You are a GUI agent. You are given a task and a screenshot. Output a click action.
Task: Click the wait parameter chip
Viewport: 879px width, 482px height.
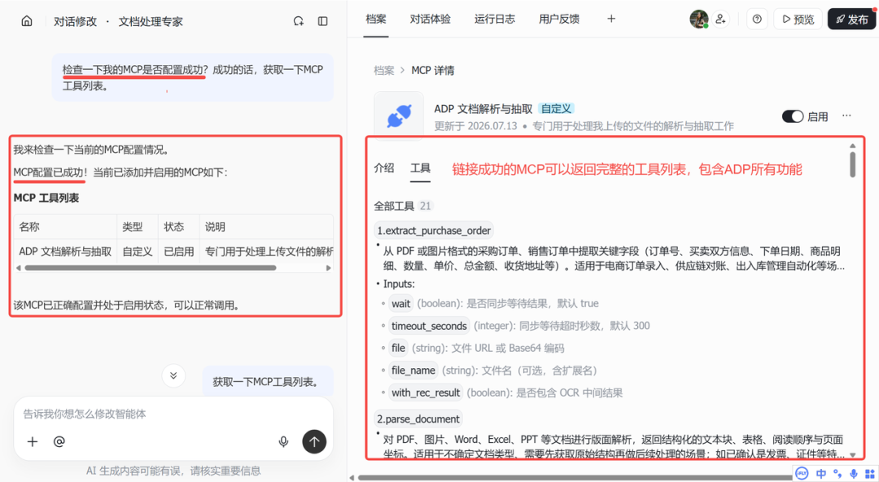pos(400,303)
